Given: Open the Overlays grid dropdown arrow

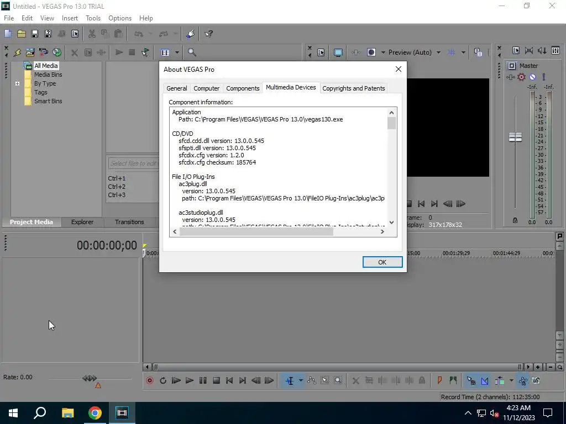Looking at the screenshot, I should 463,52.
